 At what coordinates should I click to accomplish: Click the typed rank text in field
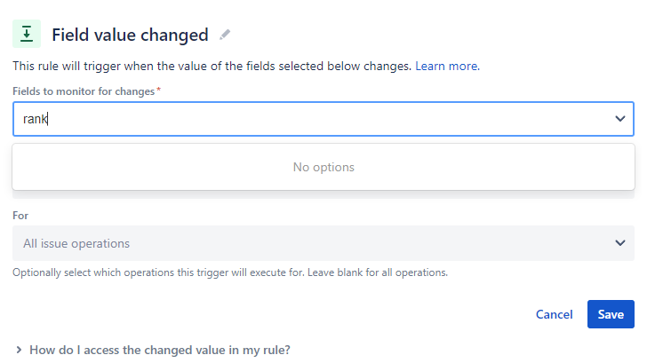(36, 119)
